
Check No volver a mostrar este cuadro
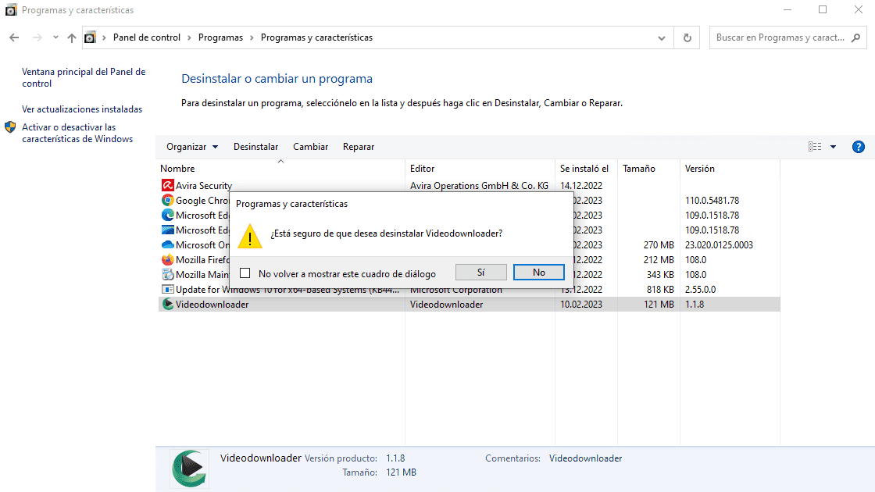click(245, 272)
